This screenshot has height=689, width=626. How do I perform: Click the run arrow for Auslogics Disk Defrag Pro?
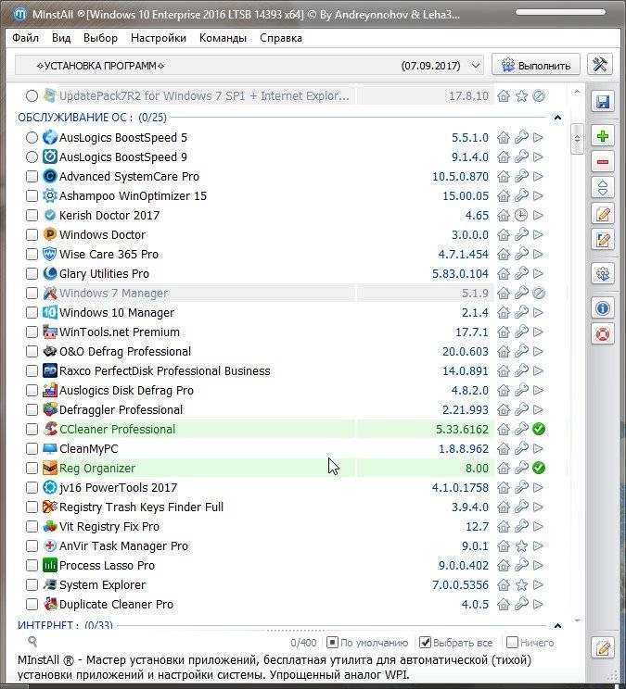[x=538, y=390]
